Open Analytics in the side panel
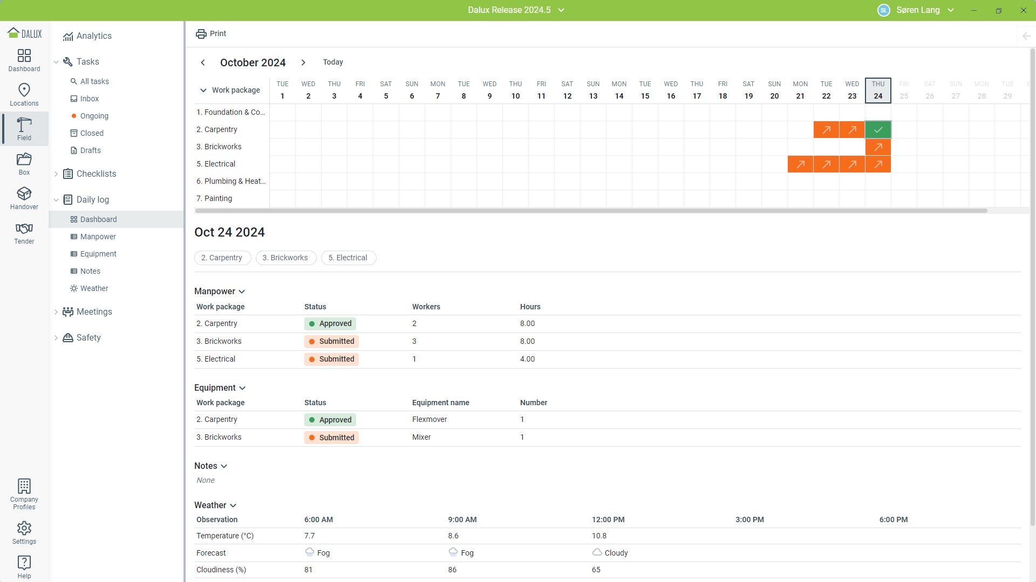The height and width of the screenshot is (582, 1036). [x=94, y=36]
